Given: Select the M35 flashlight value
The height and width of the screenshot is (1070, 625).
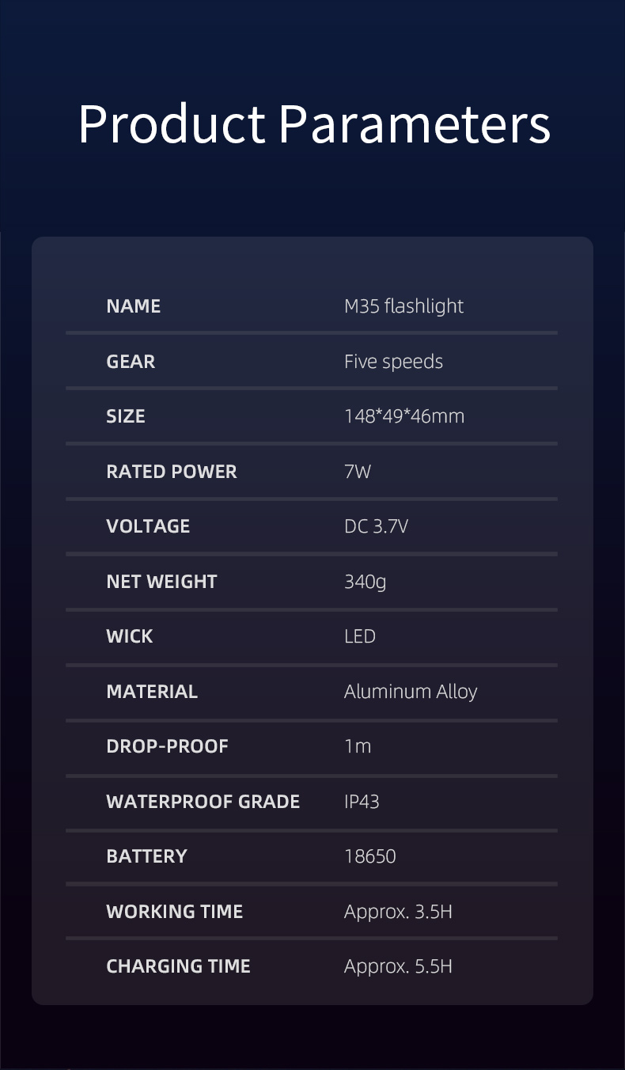Looking at the screenshot, I should click(x=403, y=306).
